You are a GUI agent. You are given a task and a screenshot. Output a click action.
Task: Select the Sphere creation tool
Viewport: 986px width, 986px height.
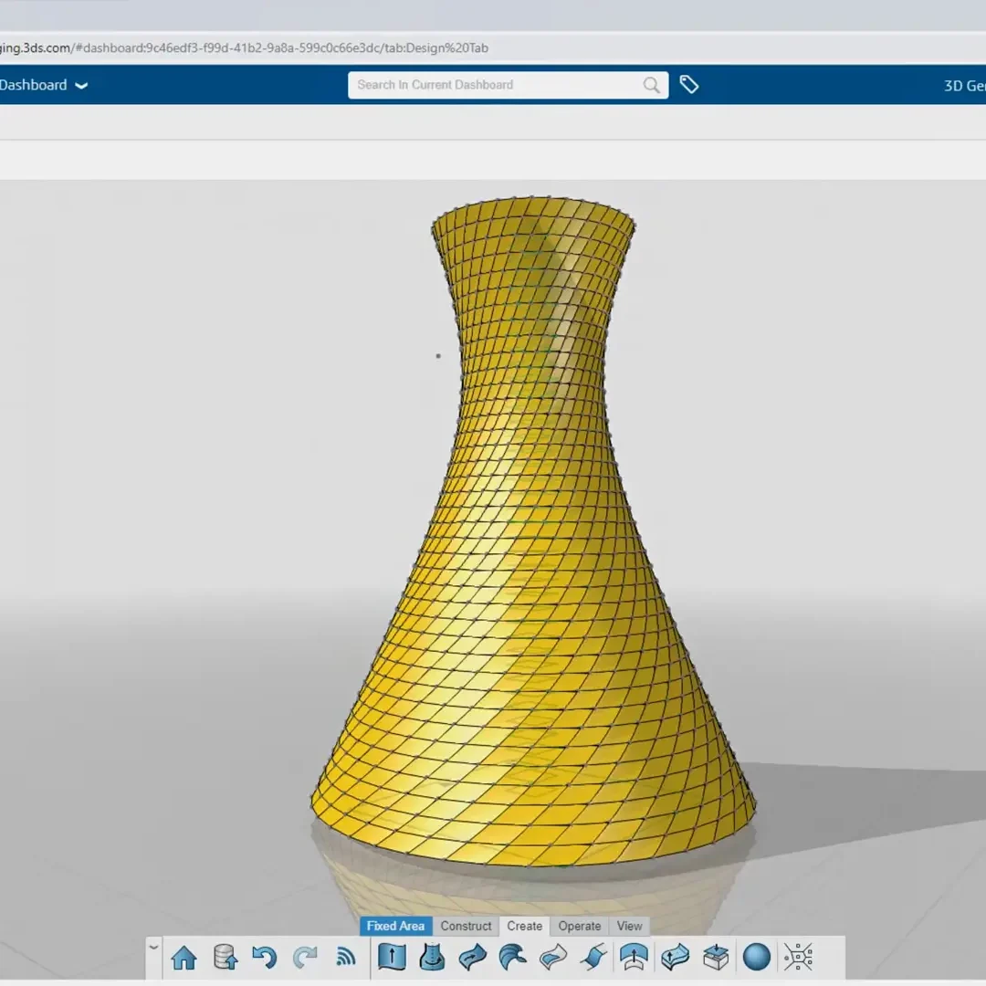757,957
